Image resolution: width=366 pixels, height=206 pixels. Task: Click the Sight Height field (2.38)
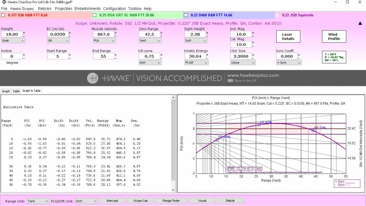195,34
